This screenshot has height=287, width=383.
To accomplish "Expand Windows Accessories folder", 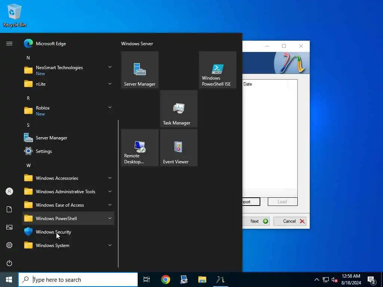I will point(68,178).
